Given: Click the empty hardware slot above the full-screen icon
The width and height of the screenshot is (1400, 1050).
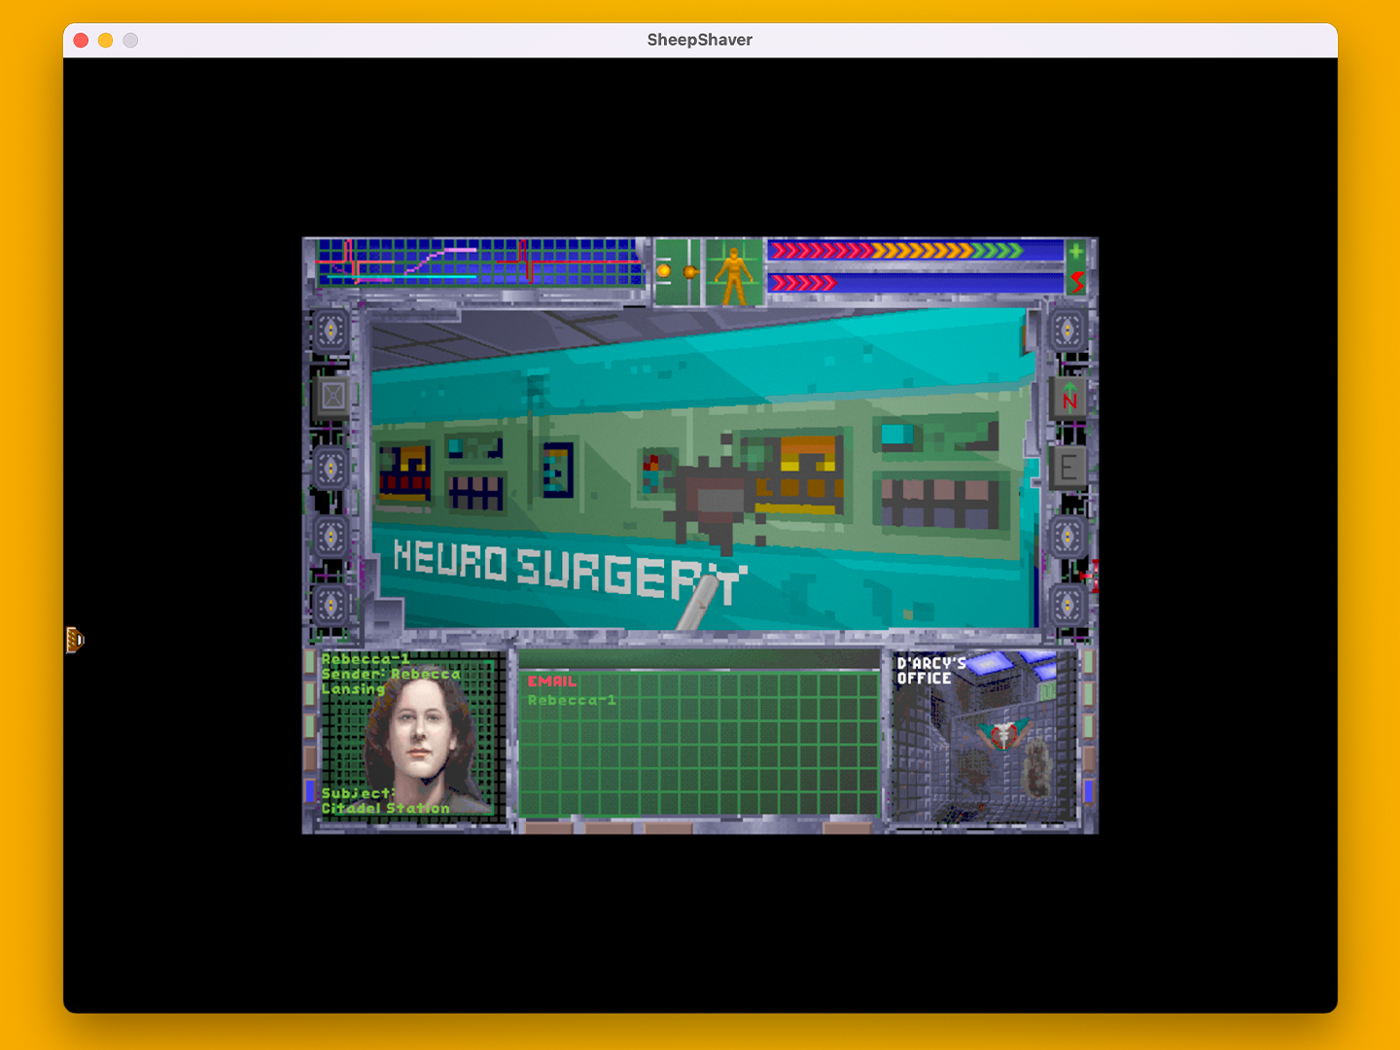Looking at the screenshot, I should tap(332, 331).
